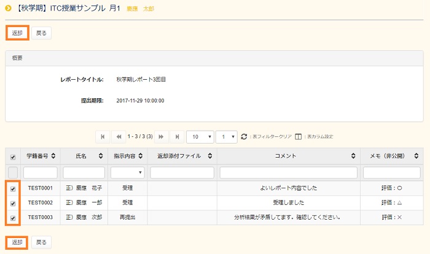430x254 pixels.
Task: Sort by コメント column arrows
Action: pos(353,156)
